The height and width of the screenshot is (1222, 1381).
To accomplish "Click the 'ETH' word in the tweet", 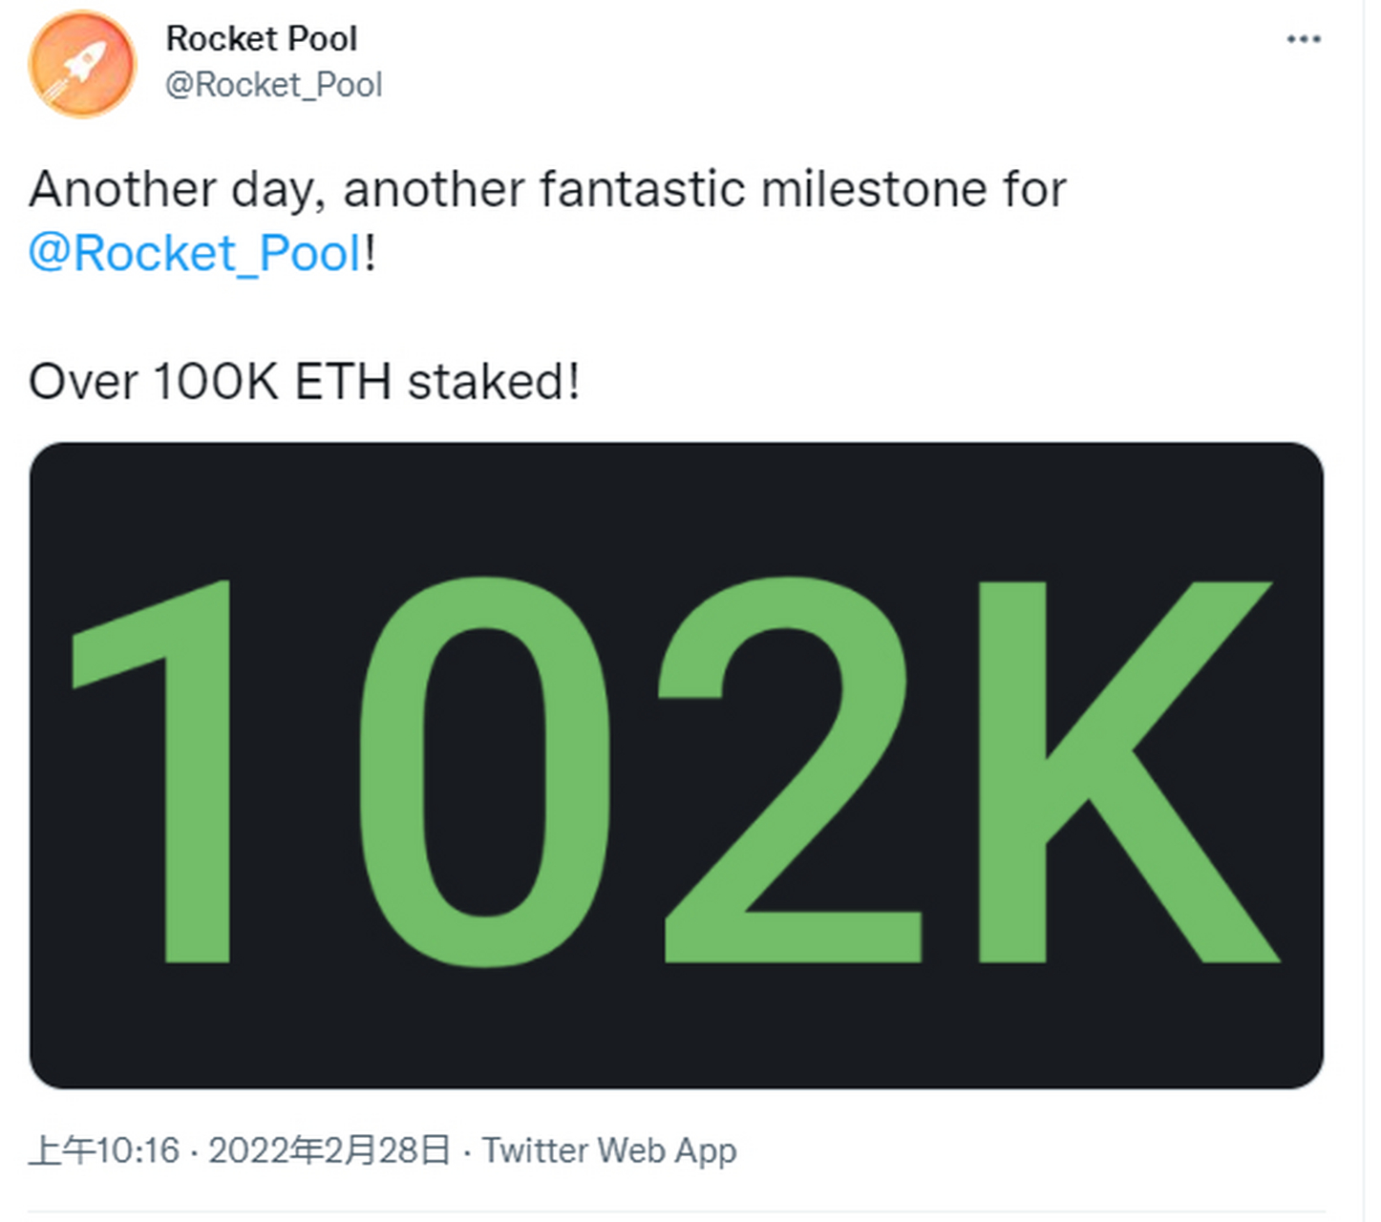I will [343, 382].
